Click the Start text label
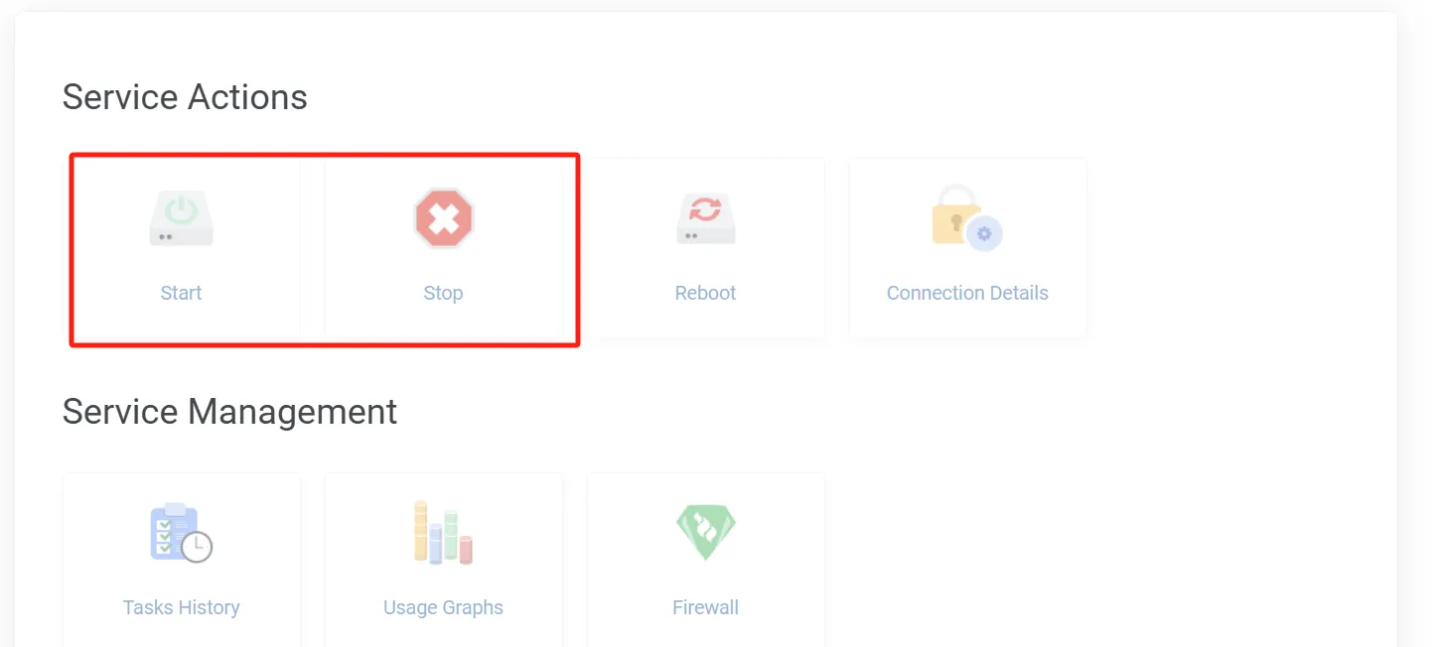 pos(181,293)
